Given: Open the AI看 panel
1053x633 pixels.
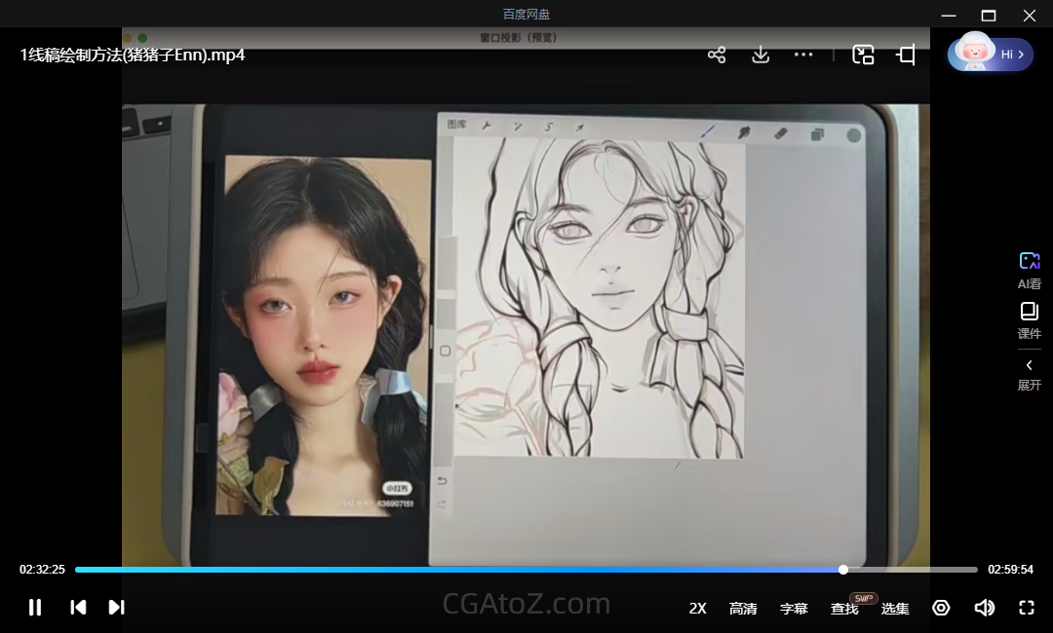Looking at the screenshot, I should pyautogui.click(x=1030, y=270).
